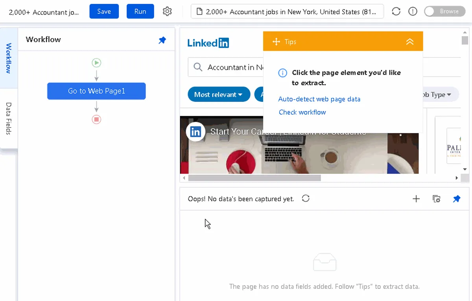472x301 pixels.
Task: Add a new data field
Action: pyautogui.click(x=416, y=199)
